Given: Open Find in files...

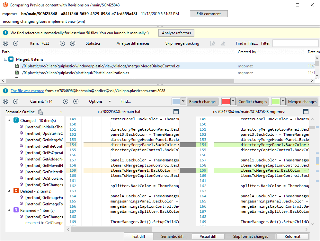Looking at the screenshot, I should click(247, 43).
